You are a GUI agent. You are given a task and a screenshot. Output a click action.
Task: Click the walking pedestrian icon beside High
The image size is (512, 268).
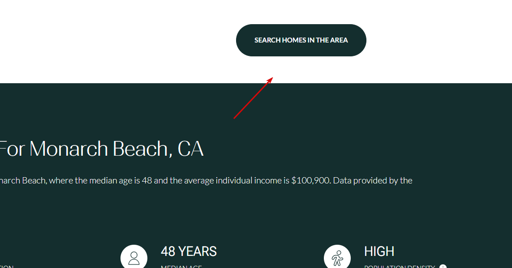tap(337, 257)
